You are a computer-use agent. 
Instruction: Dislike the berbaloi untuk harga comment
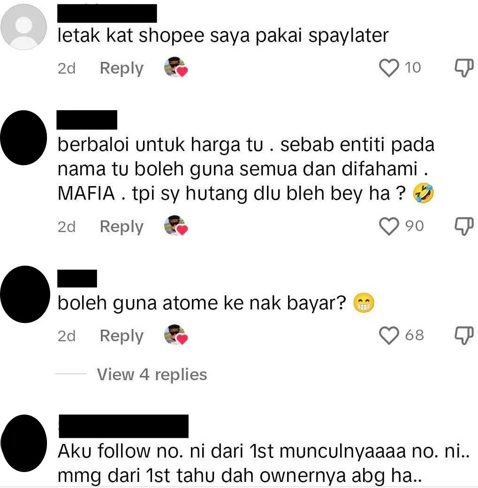[464, 226]
